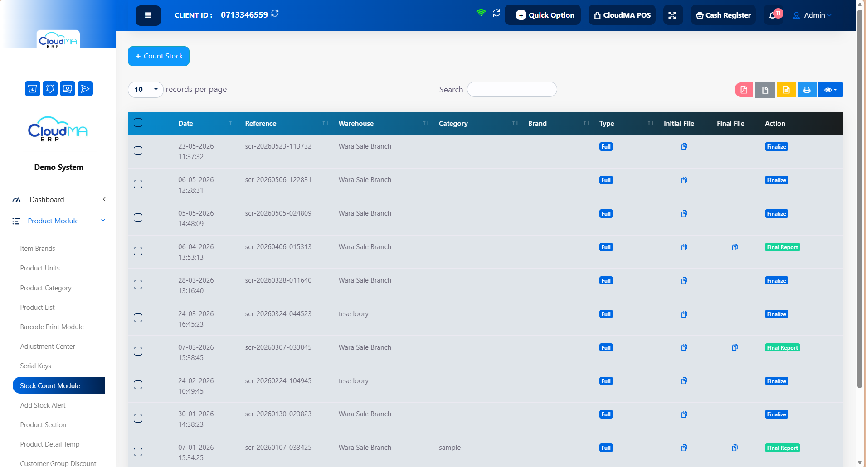Click the Full badge for scr-20260328-011640

tap(606, 281)
